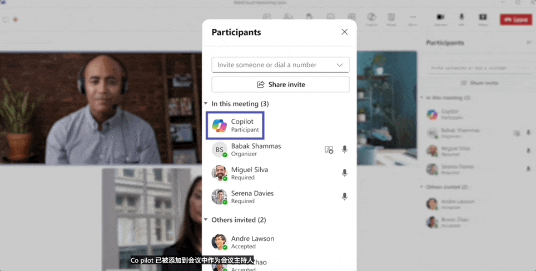
Task: Select the name text Babak Shammas
Action: point(256,145)
